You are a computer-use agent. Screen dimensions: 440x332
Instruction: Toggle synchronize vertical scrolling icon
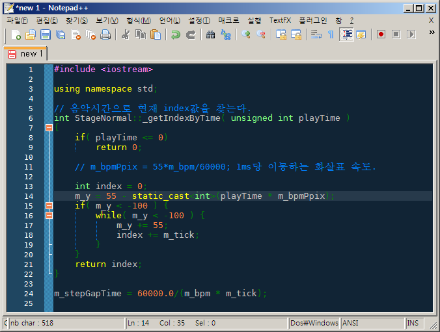281,34
